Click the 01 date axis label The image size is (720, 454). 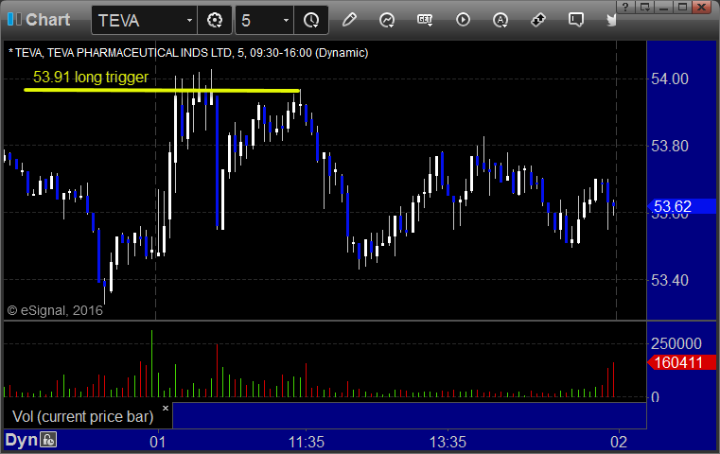(x=157, y=442)
